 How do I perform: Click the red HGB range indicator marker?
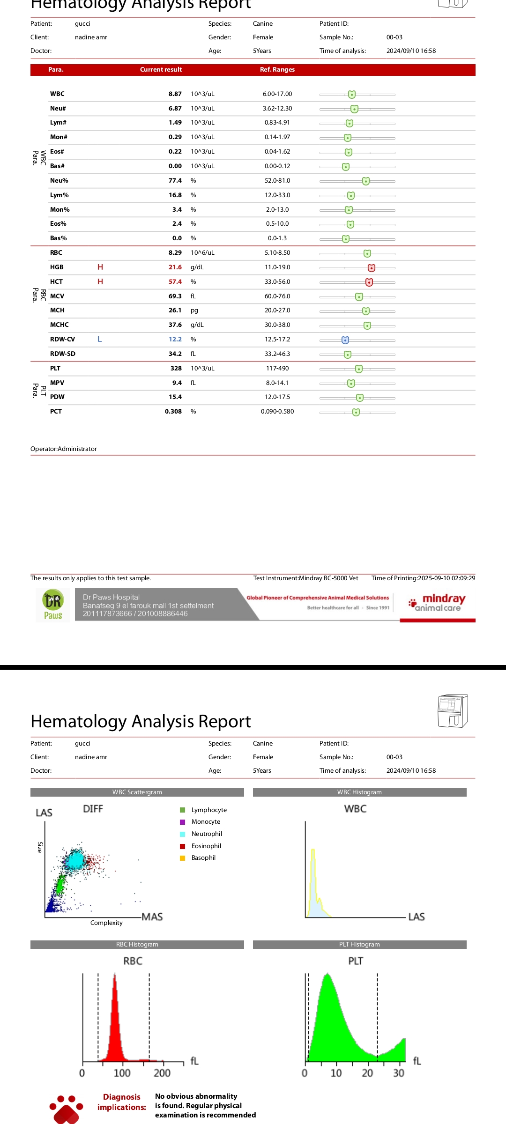[372, 268]
